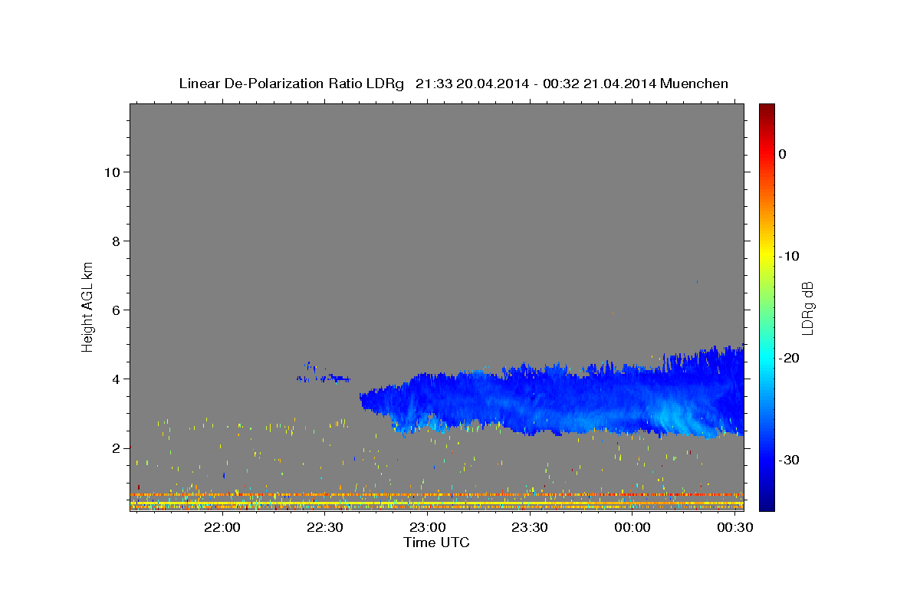920x613 pixels.
Task: Click the -20 colorbar label
Action: (789, 358)
